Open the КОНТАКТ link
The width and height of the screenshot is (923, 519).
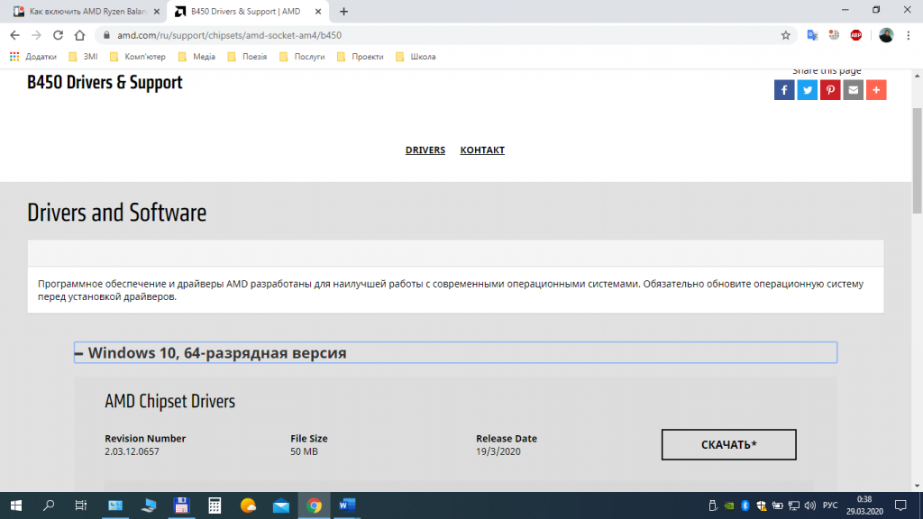[482, 150]
